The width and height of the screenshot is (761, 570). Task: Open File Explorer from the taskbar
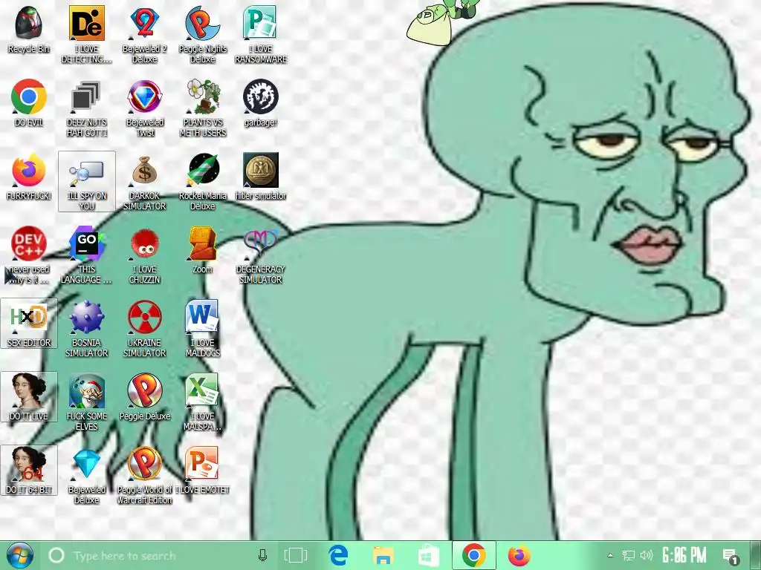point(383,555)
